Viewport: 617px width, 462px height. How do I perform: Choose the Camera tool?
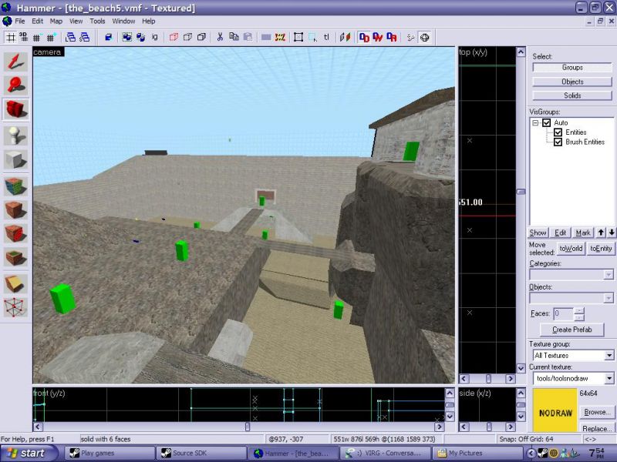point(16,110)
